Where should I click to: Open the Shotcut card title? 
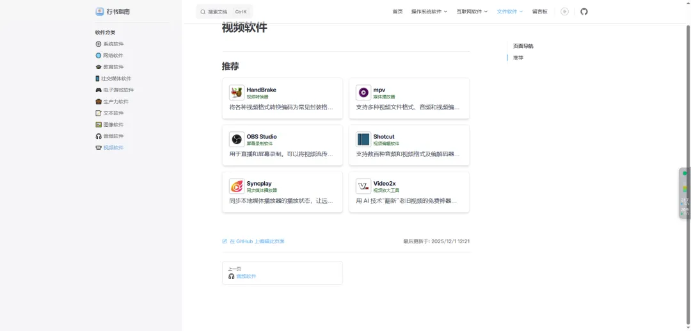click(x=384, y=136)
